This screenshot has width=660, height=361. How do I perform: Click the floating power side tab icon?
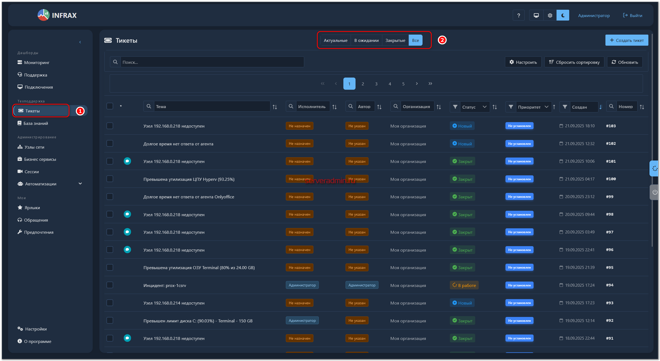coord(655,192)
